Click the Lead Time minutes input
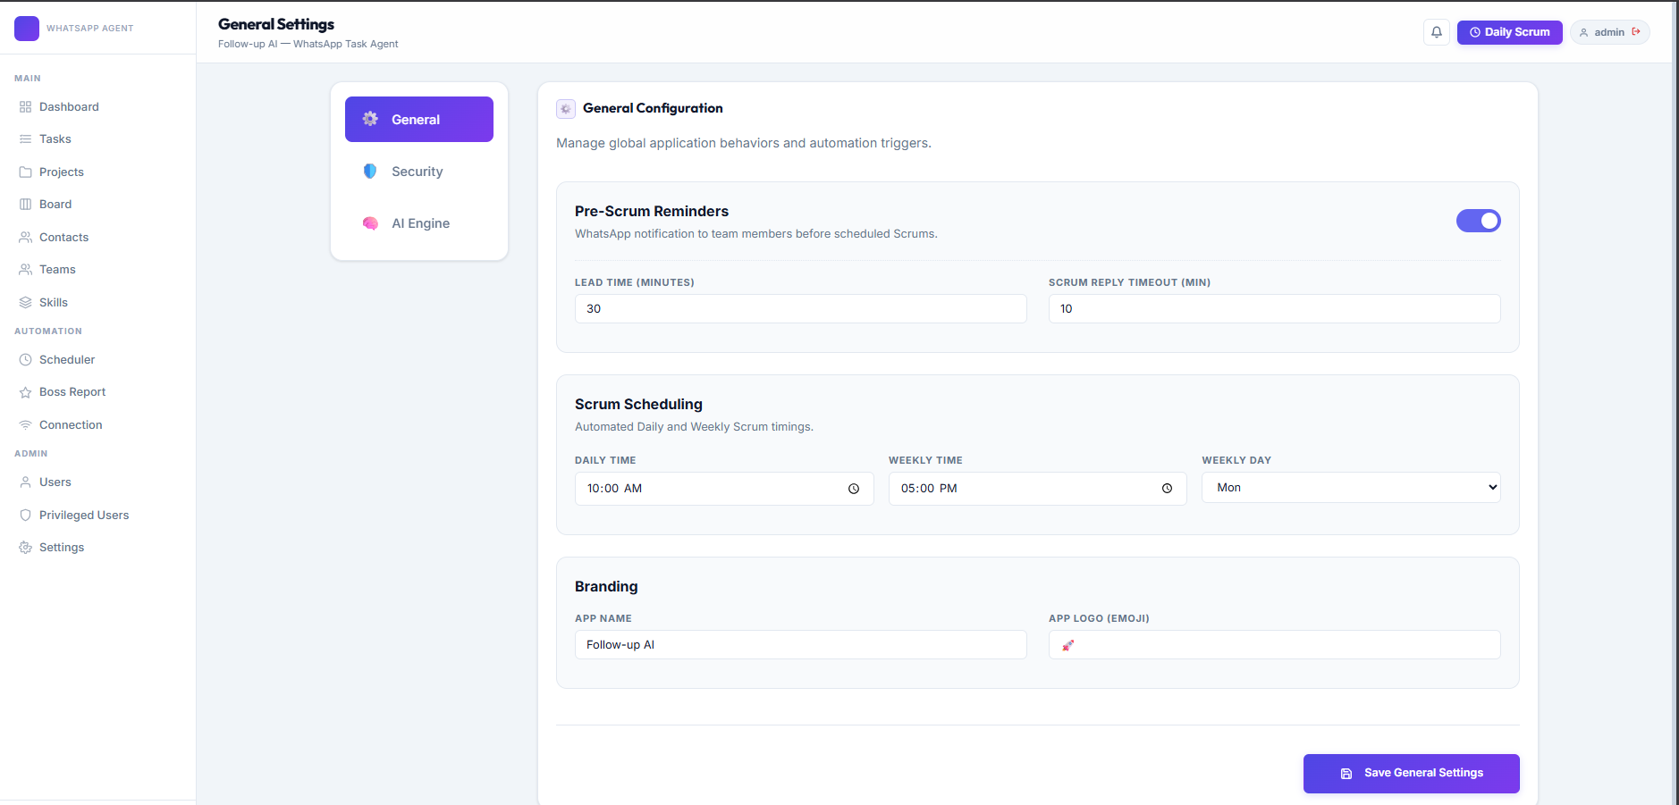Screen dimensions: 1679x805 [x=800, y=308]
